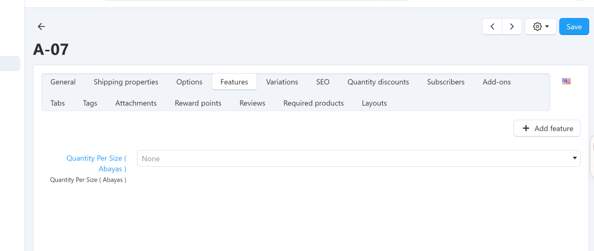
Task: Save the product
Action: coord(574,26)
